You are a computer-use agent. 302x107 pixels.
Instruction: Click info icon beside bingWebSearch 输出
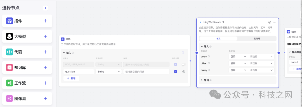pyautogui.click(x=211, y=80)
